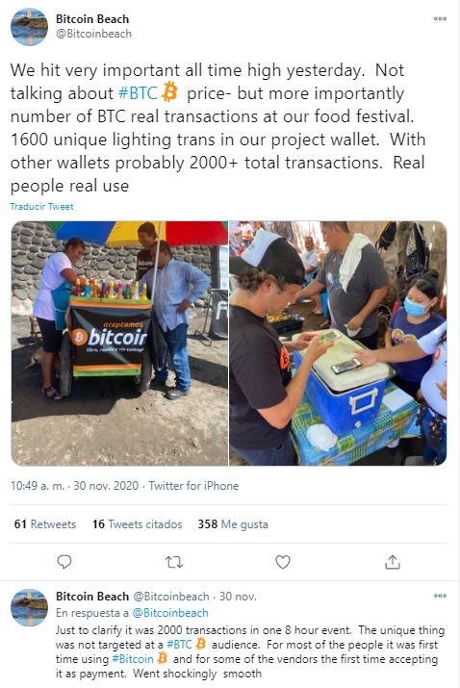Open the #BTC hashtag in main tweet
The height and width of the screenshot is (688, 460).
(x=138, y=93)
